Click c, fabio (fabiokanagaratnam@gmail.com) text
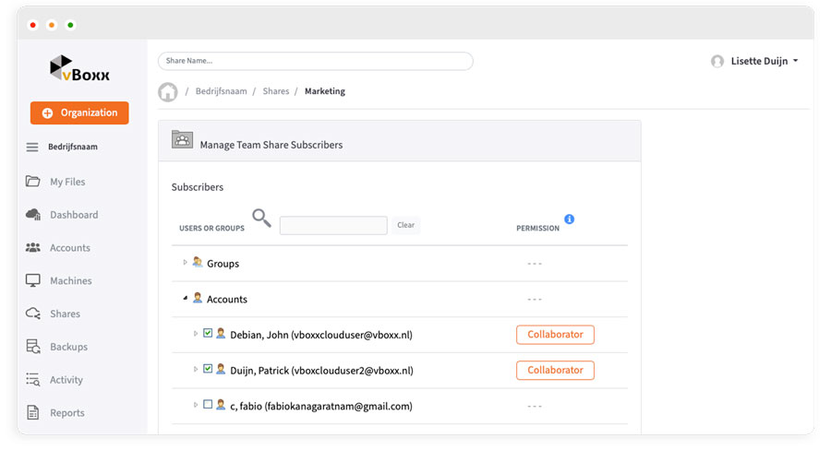Viewport: 831px width, 450px height. [x=321, y=406]
